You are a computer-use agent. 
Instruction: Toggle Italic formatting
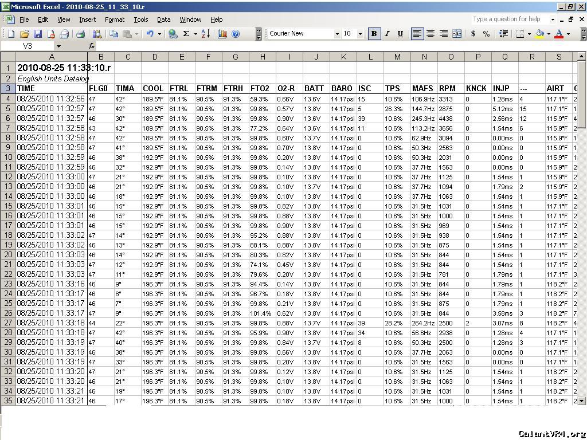pyautogui.click(x=387, y=34)
